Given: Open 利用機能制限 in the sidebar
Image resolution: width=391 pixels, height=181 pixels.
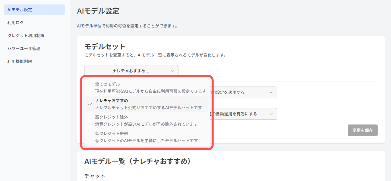Looking at the screenshot, I should pos(20,61).
